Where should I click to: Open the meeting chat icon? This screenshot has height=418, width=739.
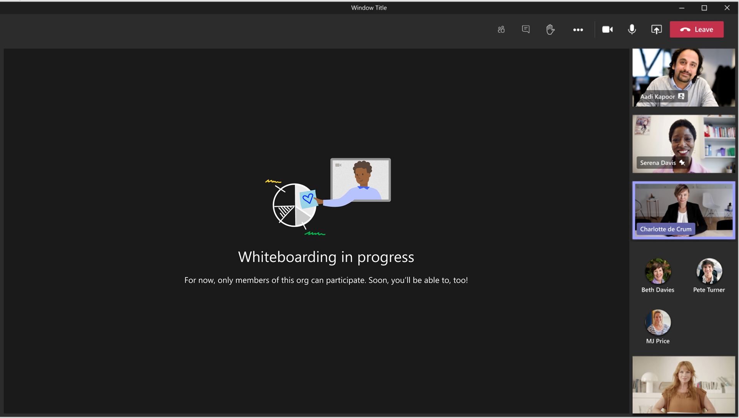526,29
